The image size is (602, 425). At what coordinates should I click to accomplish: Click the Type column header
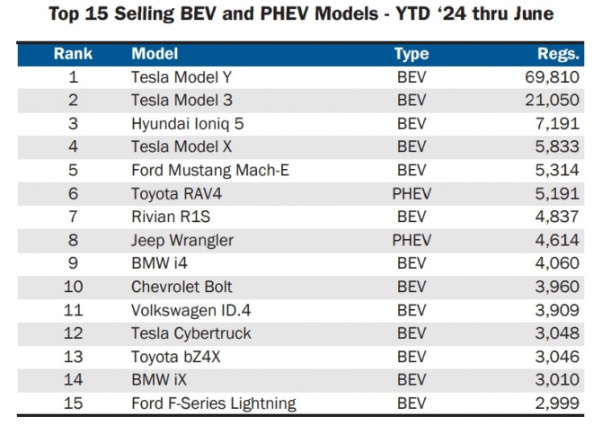(x=412, y=53)
